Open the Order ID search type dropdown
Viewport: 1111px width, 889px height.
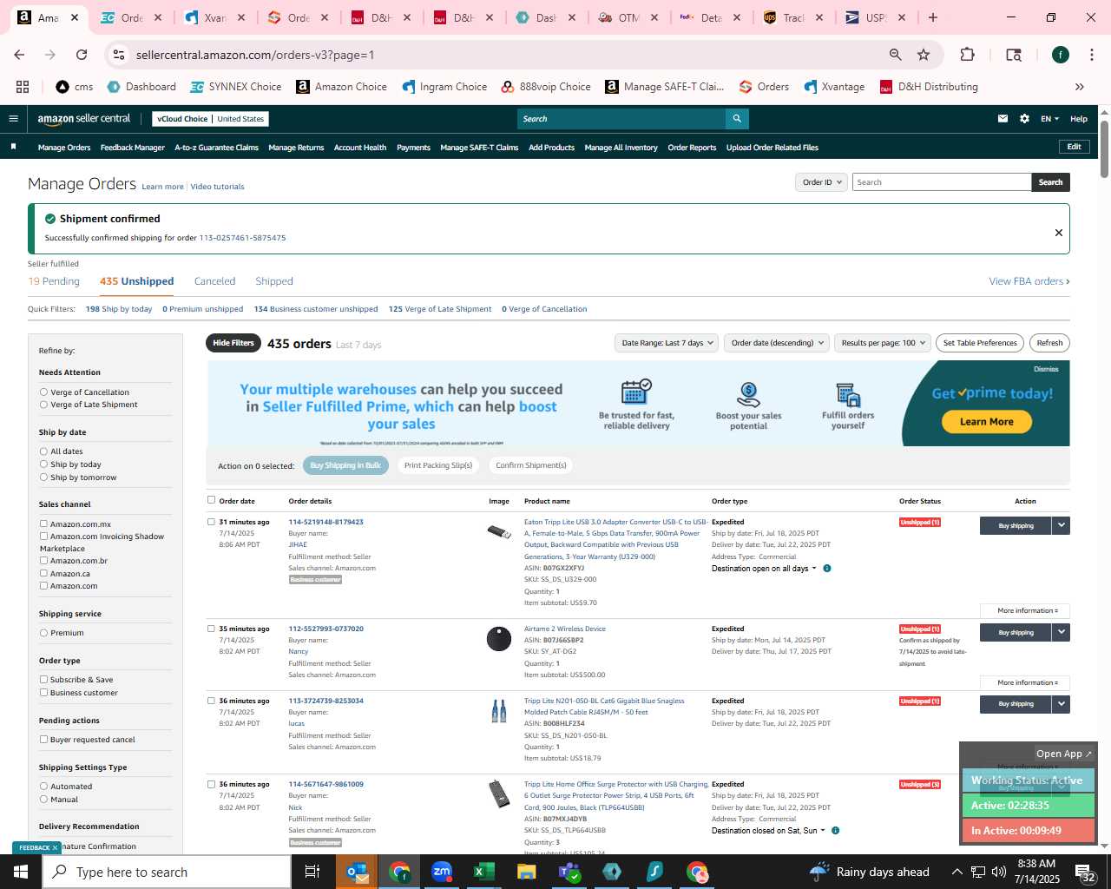point(821,182)
